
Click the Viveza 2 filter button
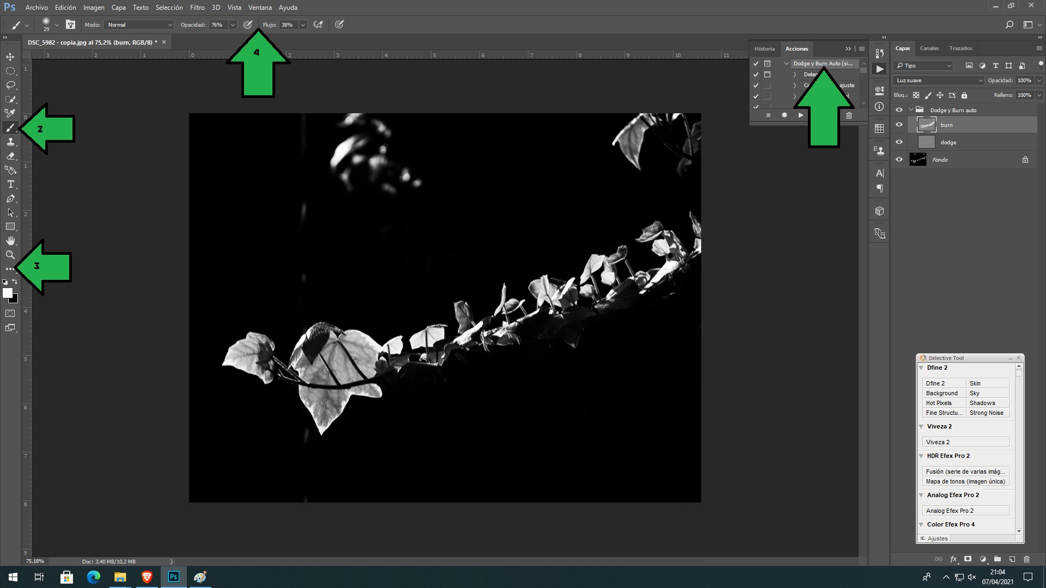pos(966,442)
